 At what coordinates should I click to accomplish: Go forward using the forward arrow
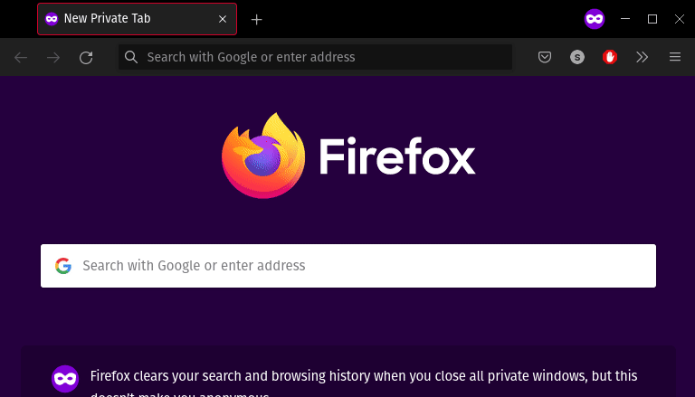[x=53, y=57]
